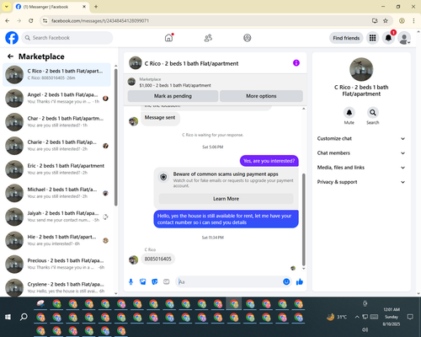
Task: Open the account avatar menu
Action: point(404,38)
